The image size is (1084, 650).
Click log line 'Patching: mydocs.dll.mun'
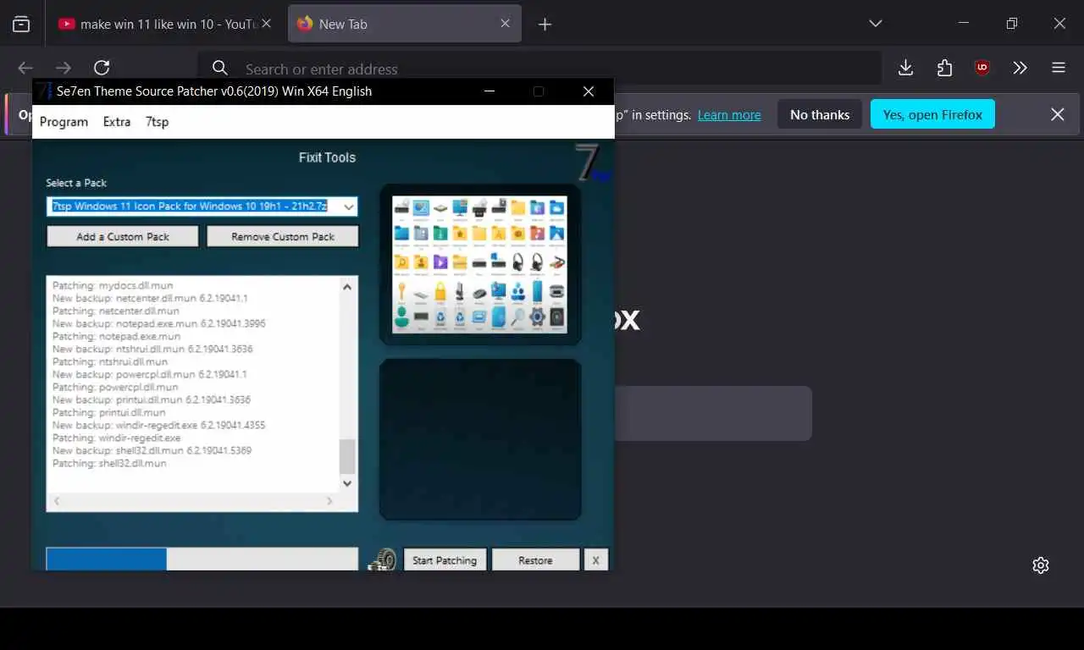point(112,285)
